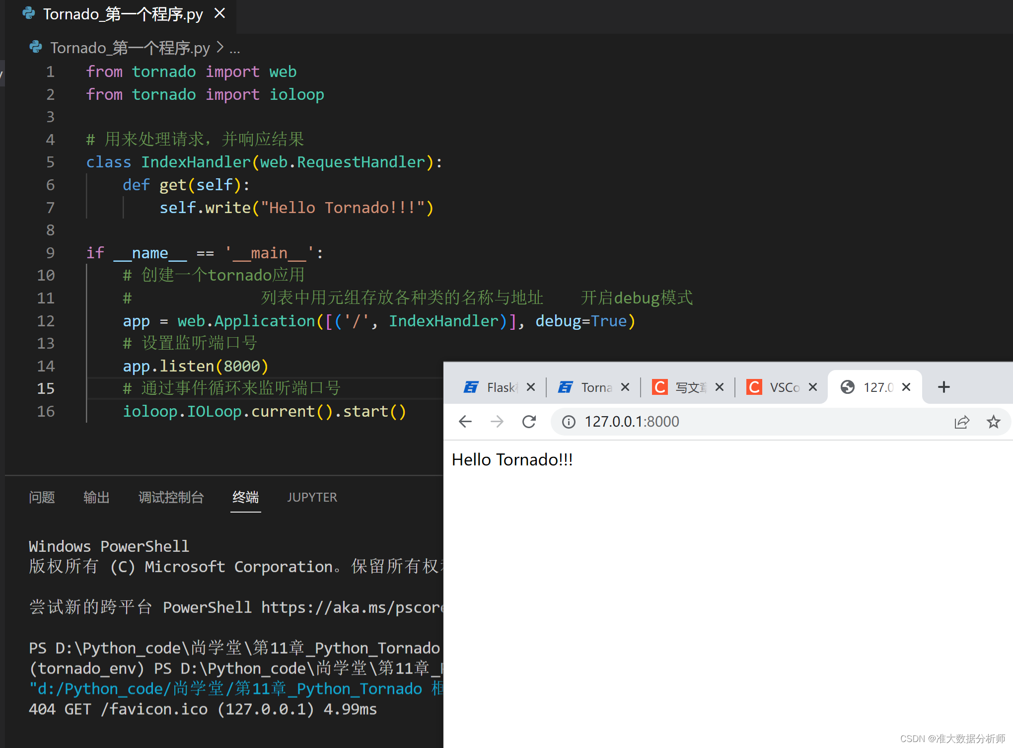Click ioloop.IOLoop.current().start() on line 16
Screen dimensions: 1013x748
tap(265, 411)
